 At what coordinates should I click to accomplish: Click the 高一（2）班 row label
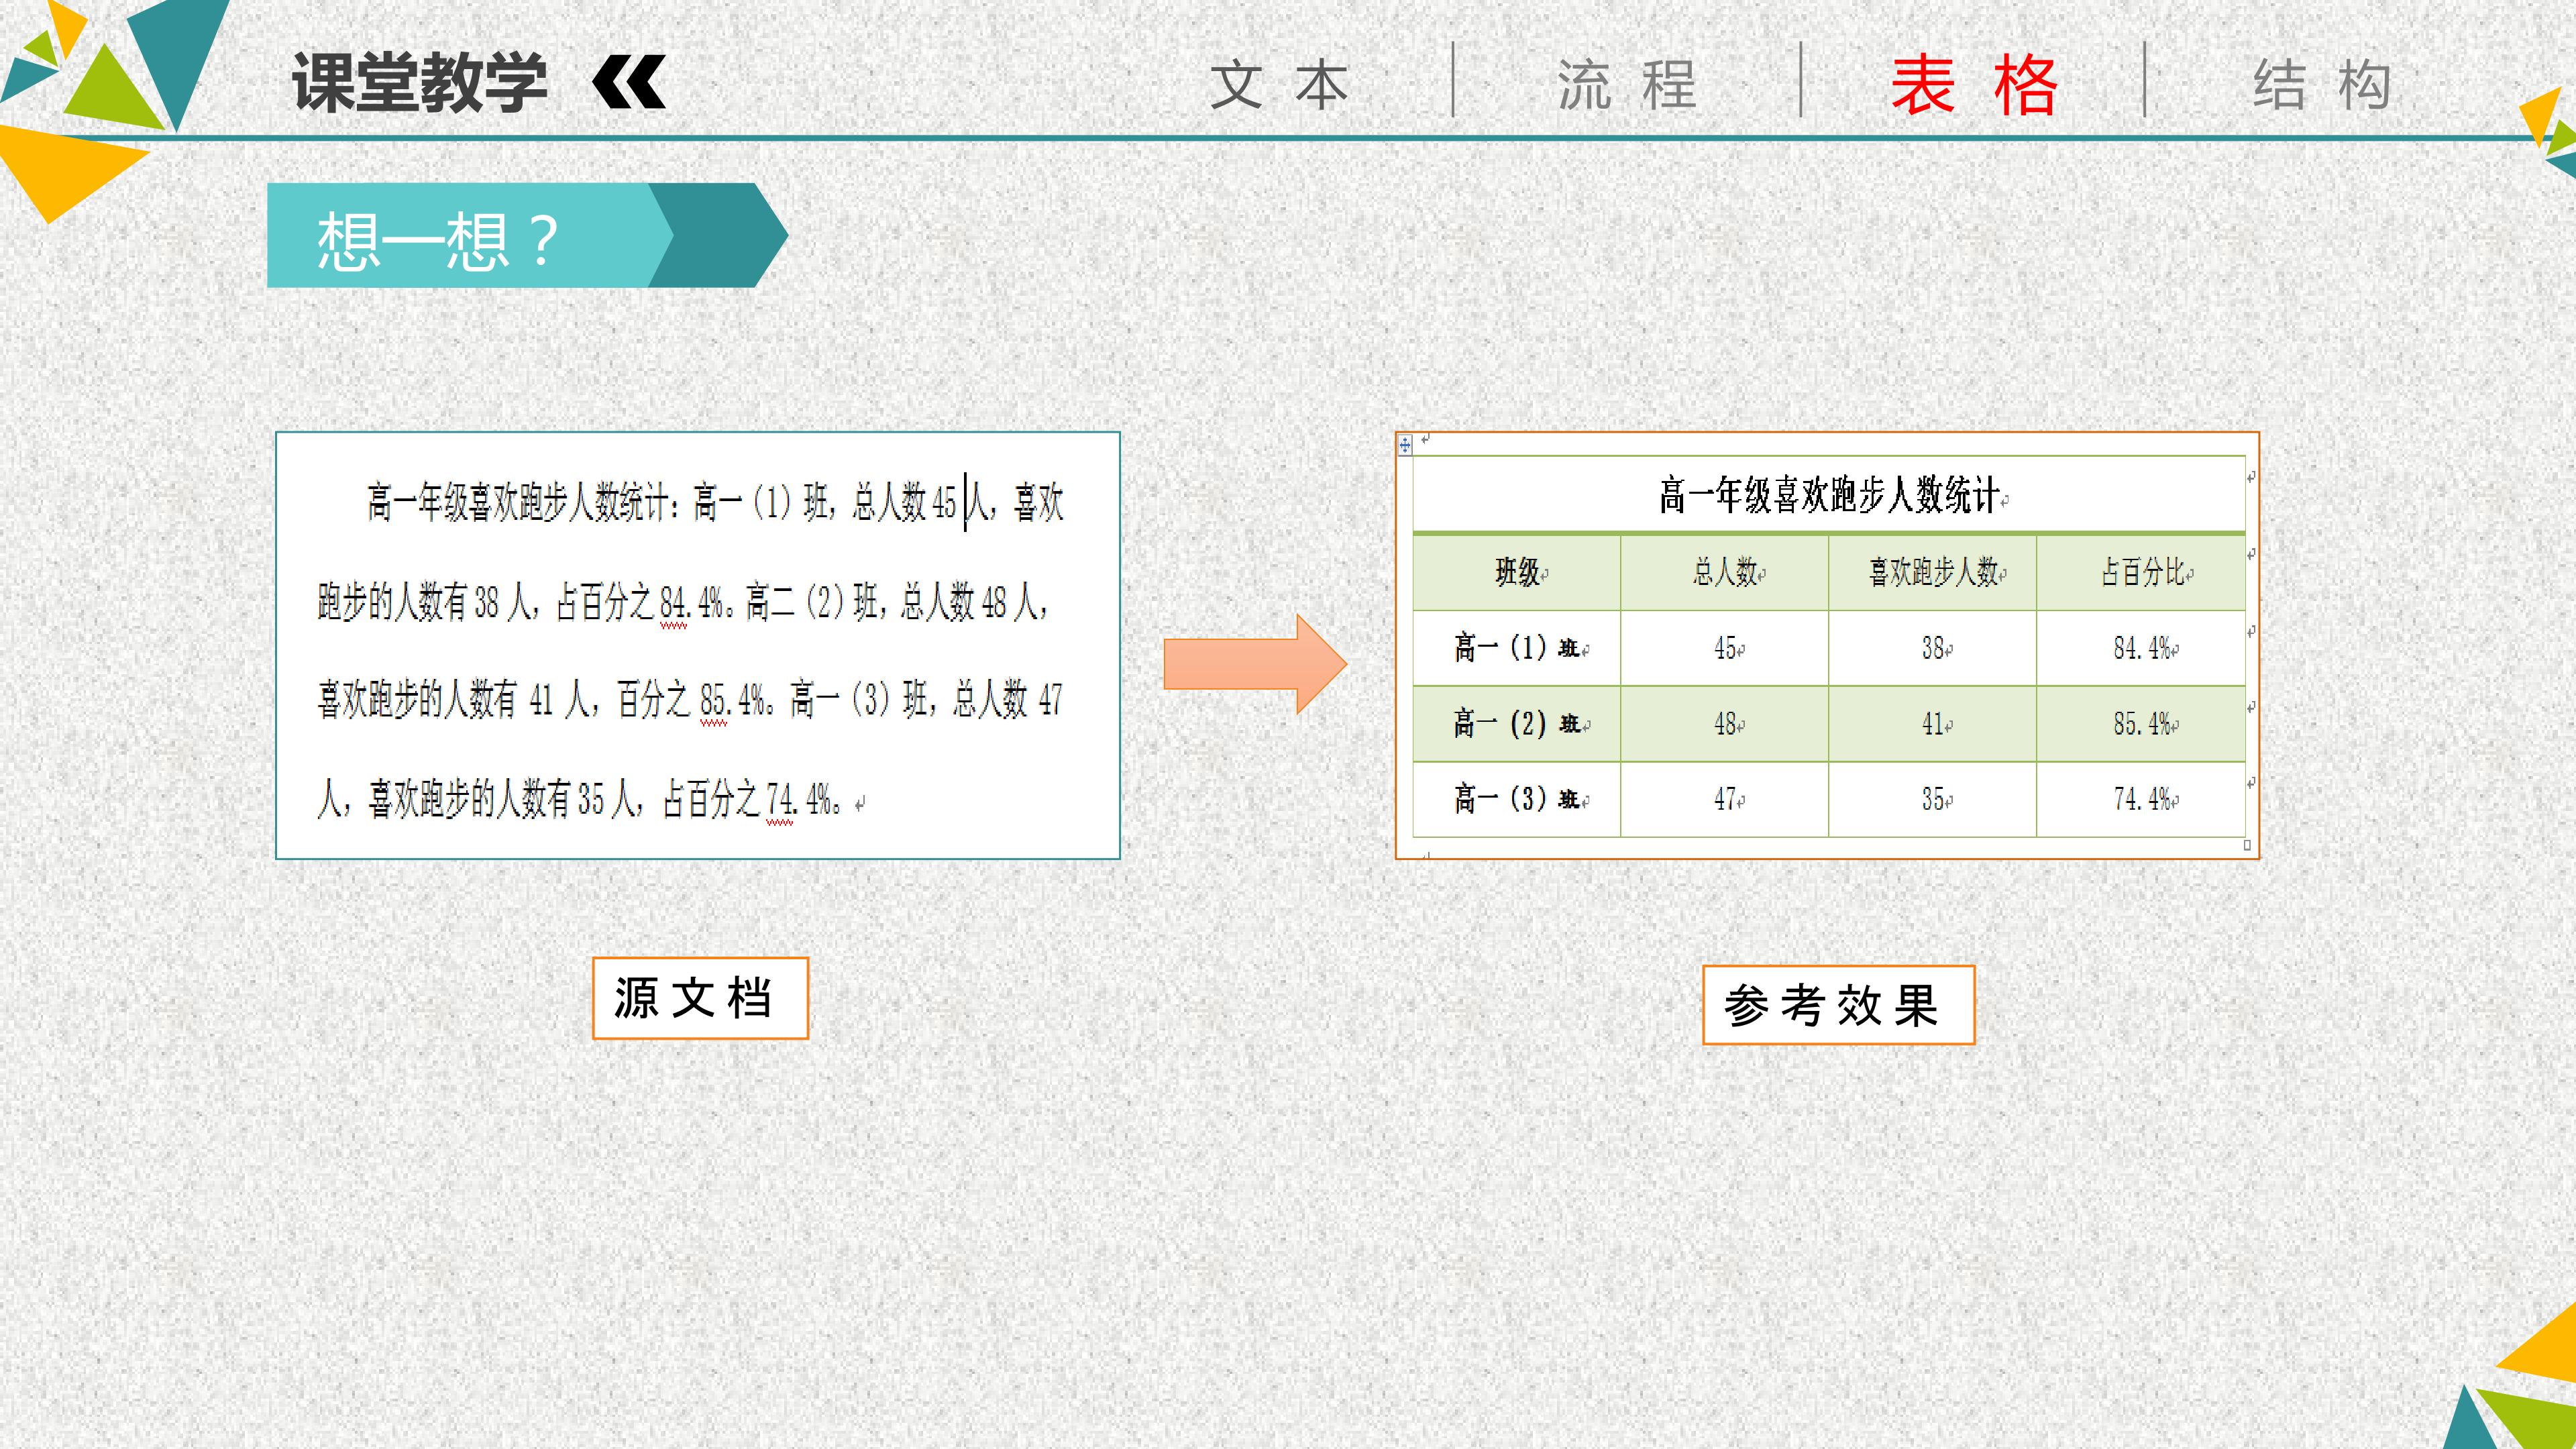click(1517, 724)
